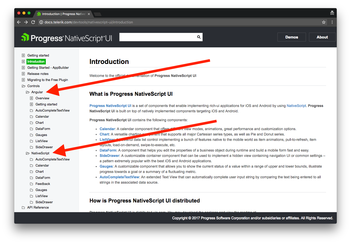Image resolution: width=351 pixels, height=244 pixels.
Task: Click the Demos button
Action: click(x=291, y=37)
